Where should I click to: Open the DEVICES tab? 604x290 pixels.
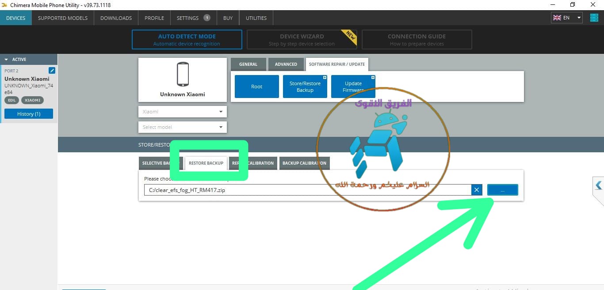16,18
